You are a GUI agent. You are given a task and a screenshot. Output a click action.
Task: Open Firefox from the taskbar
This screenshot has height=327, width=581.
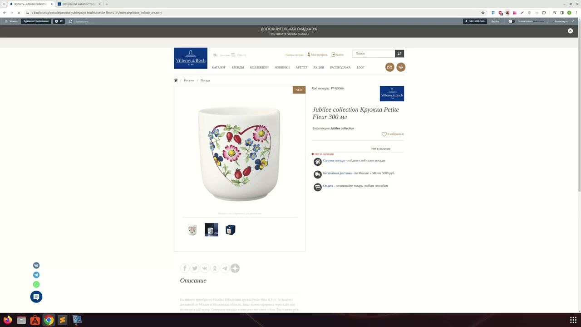tap(8, 320)
